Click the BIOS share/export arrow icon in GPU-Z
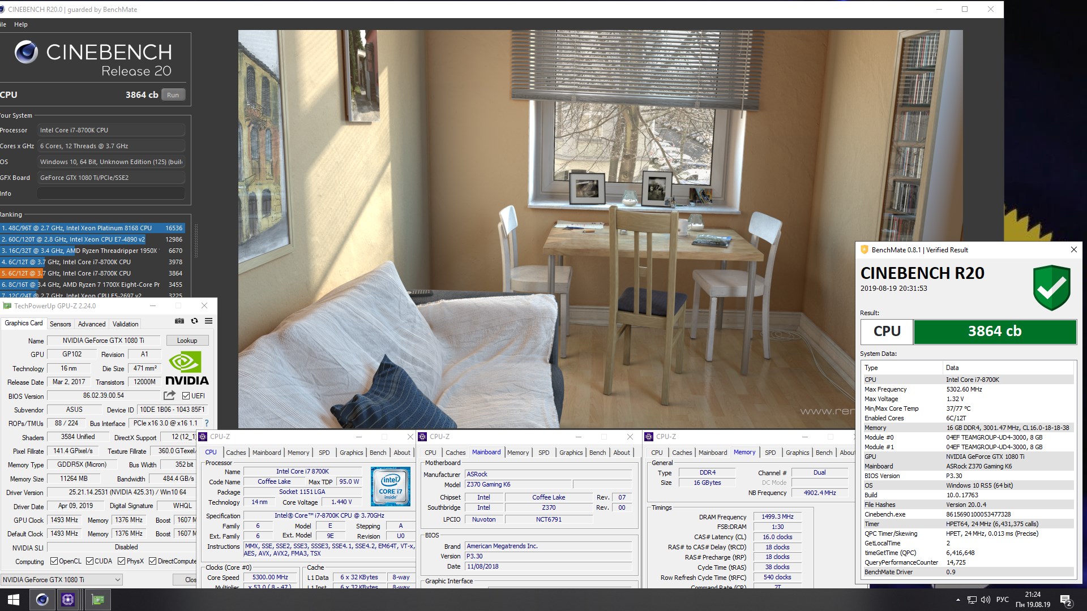 [x=169, y=395]
